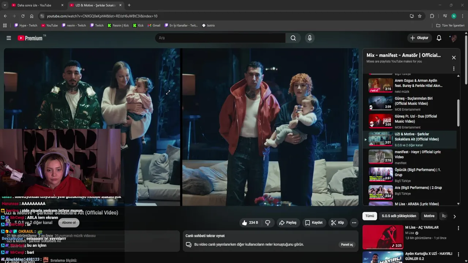Click the Canlı sohbeti tekrar oynat heading
Image resolution: width=468 pixels, height=263 pixels.
(x=205, y=236)
